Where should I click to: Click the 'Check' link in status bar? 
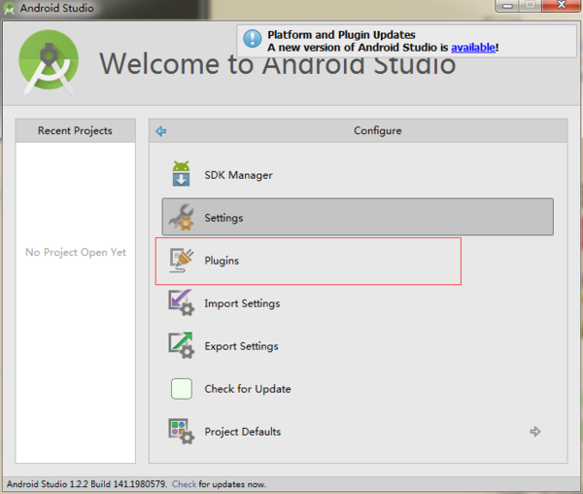[184, 484]
